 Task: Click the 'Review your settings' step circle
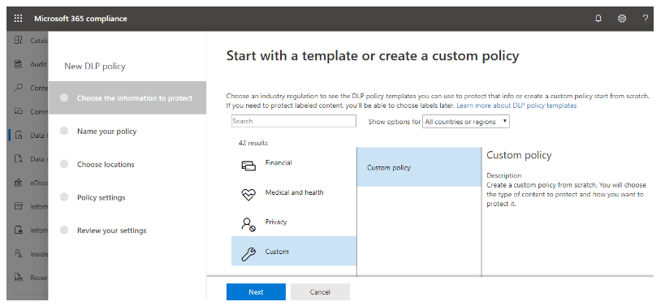tap(64, 231)
